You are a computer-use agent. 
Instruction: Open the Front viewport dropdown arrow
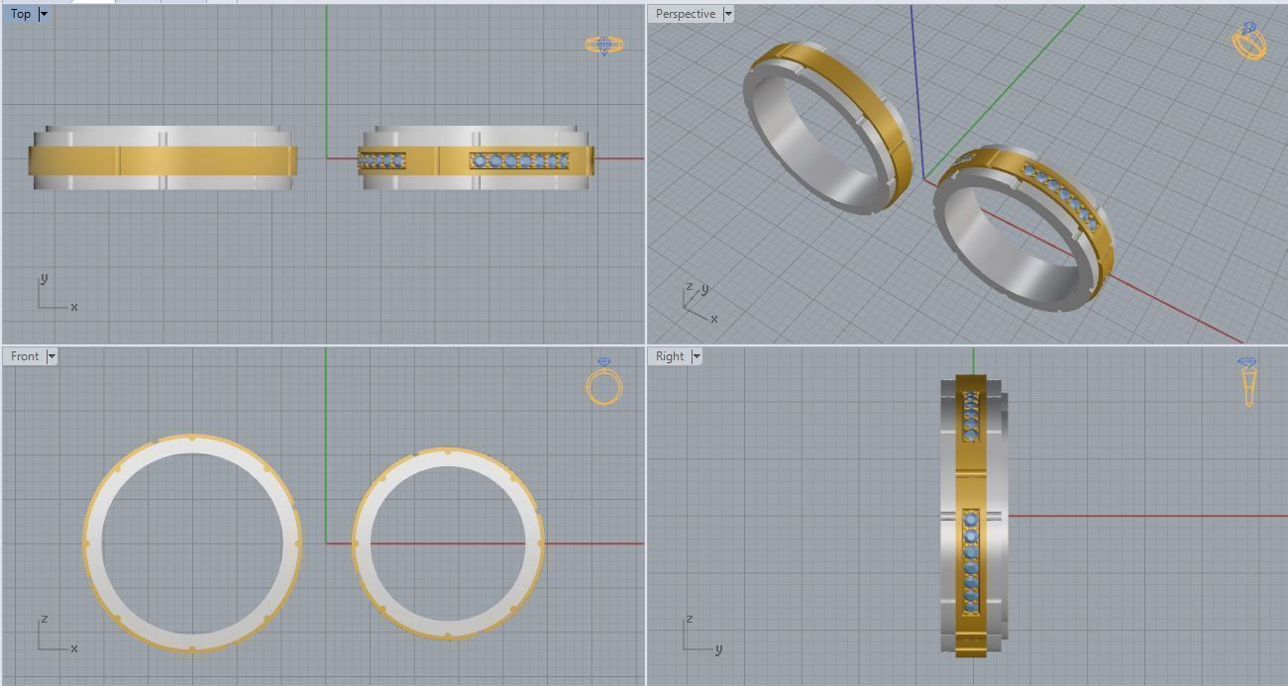pos(52,356)
